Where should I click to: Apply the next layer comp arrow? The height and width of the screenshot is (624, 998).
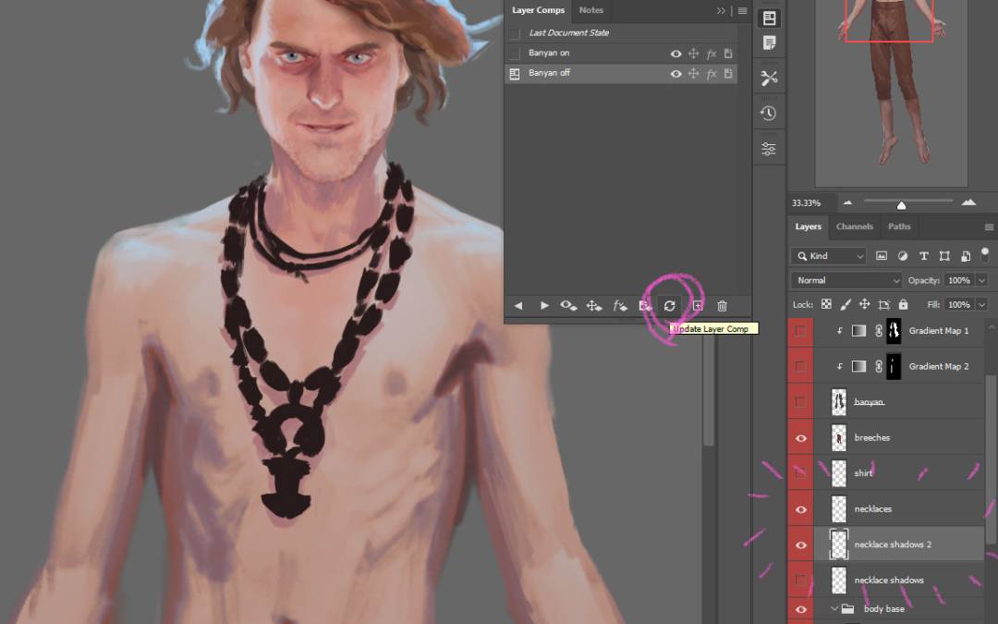[544, 306]
